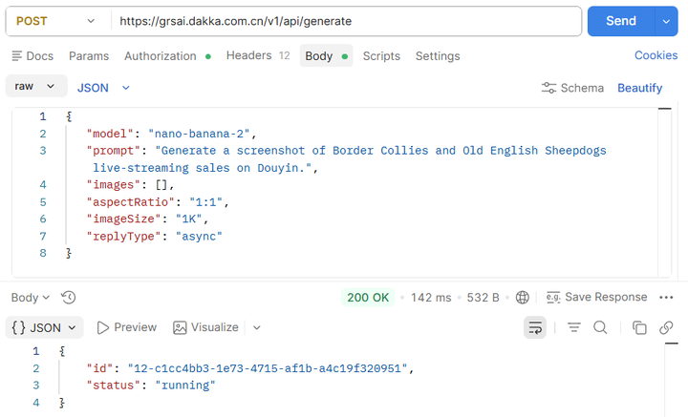Open the JSON language dropdown in request

point(103,88)
